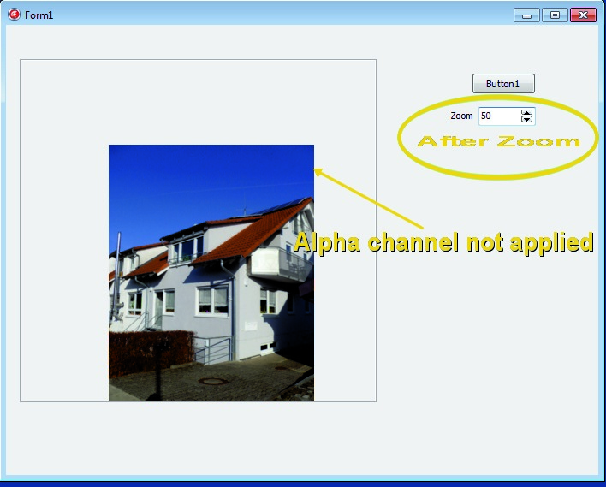Close the Form1 window
This screenshot has height=487, width=606.
tap(583, 15)
